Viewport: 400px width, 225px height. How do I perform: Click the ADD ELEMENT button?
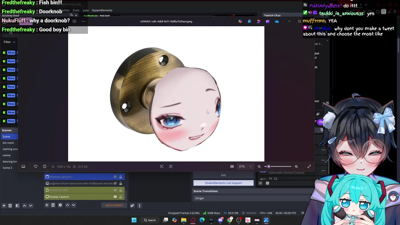114,205
